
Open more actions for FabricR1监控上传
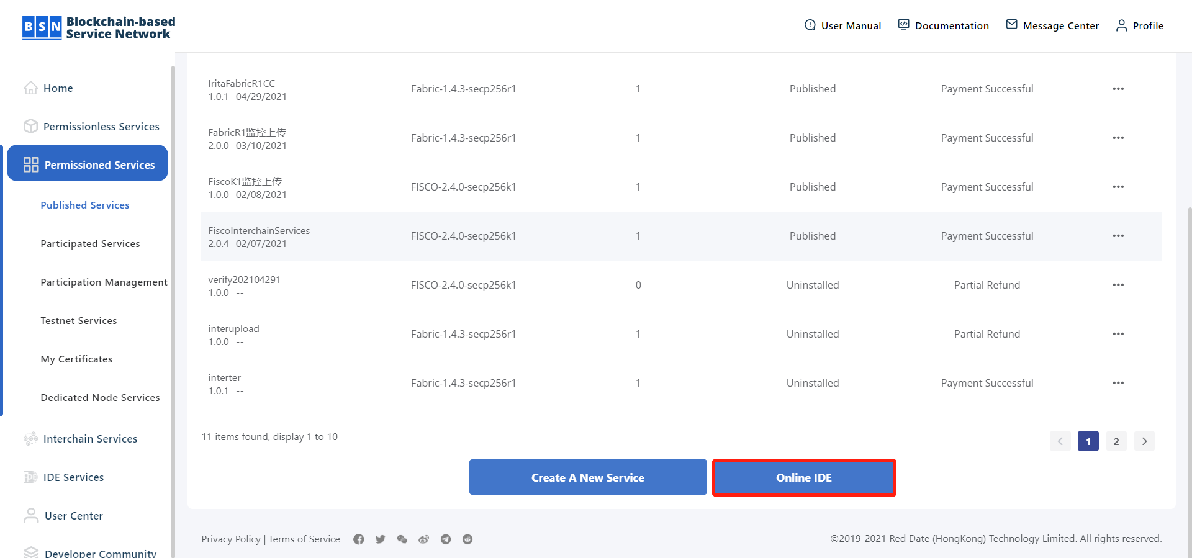point(1118,138)
